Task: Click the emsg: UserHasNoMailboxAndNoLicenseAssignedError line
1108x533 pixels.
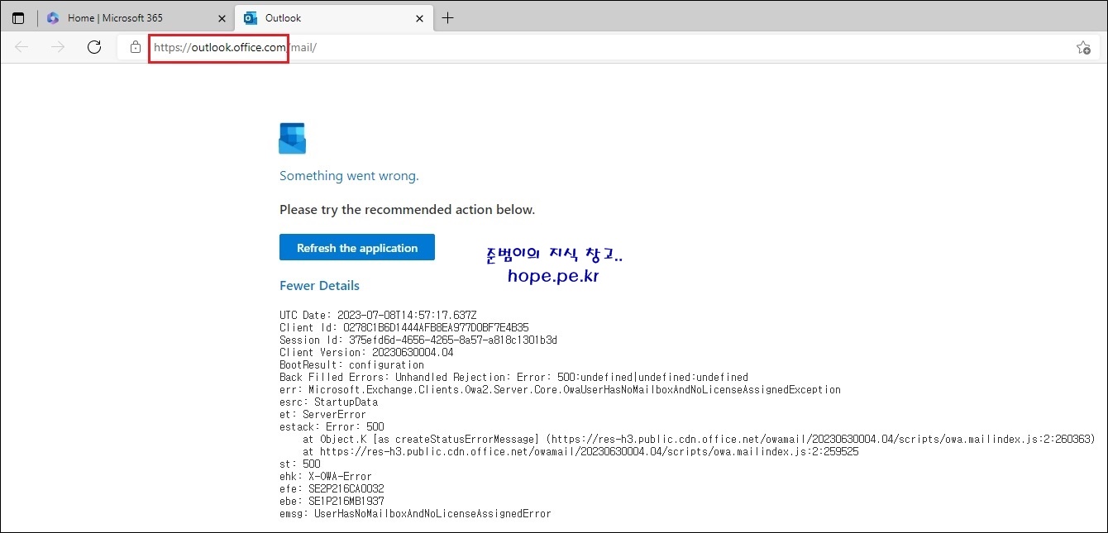Action: coord(415,513)
